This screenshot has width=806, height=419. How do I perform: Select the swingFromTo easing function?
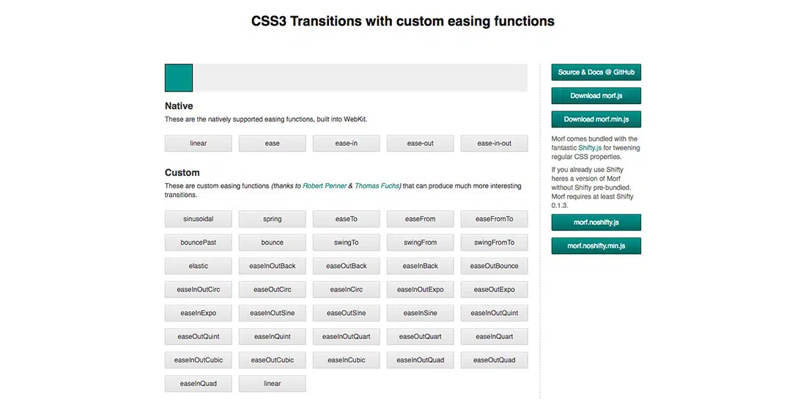pyautogui.click(x=494, y=242)
